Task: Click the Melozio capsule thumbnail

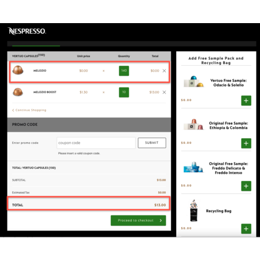Action: tap(18, 70)
